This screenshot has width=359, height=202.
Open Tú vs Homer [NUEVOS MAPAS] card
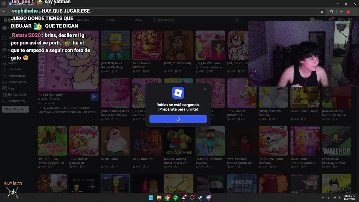tap(305, 147)
